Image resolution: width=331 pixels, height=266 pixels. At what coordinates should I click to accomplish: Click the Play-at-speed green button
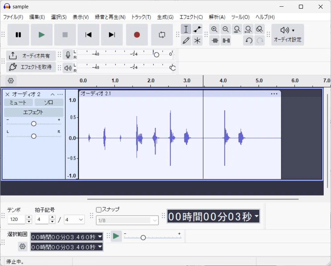point(116,236)
